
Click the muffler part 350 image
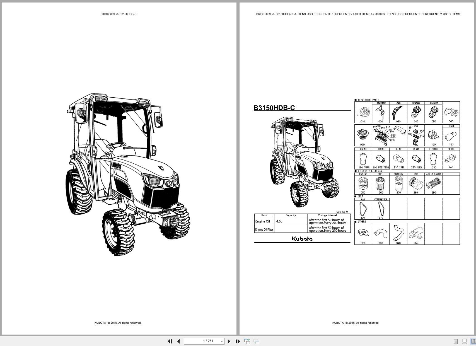(x=416, y=234)
